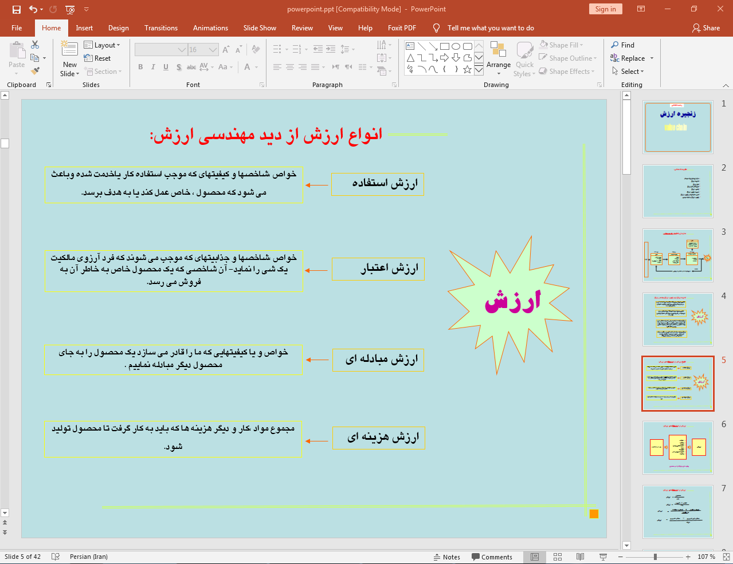Start Slide Show from the status bar
733x564 pixels.
click(603, 557)
